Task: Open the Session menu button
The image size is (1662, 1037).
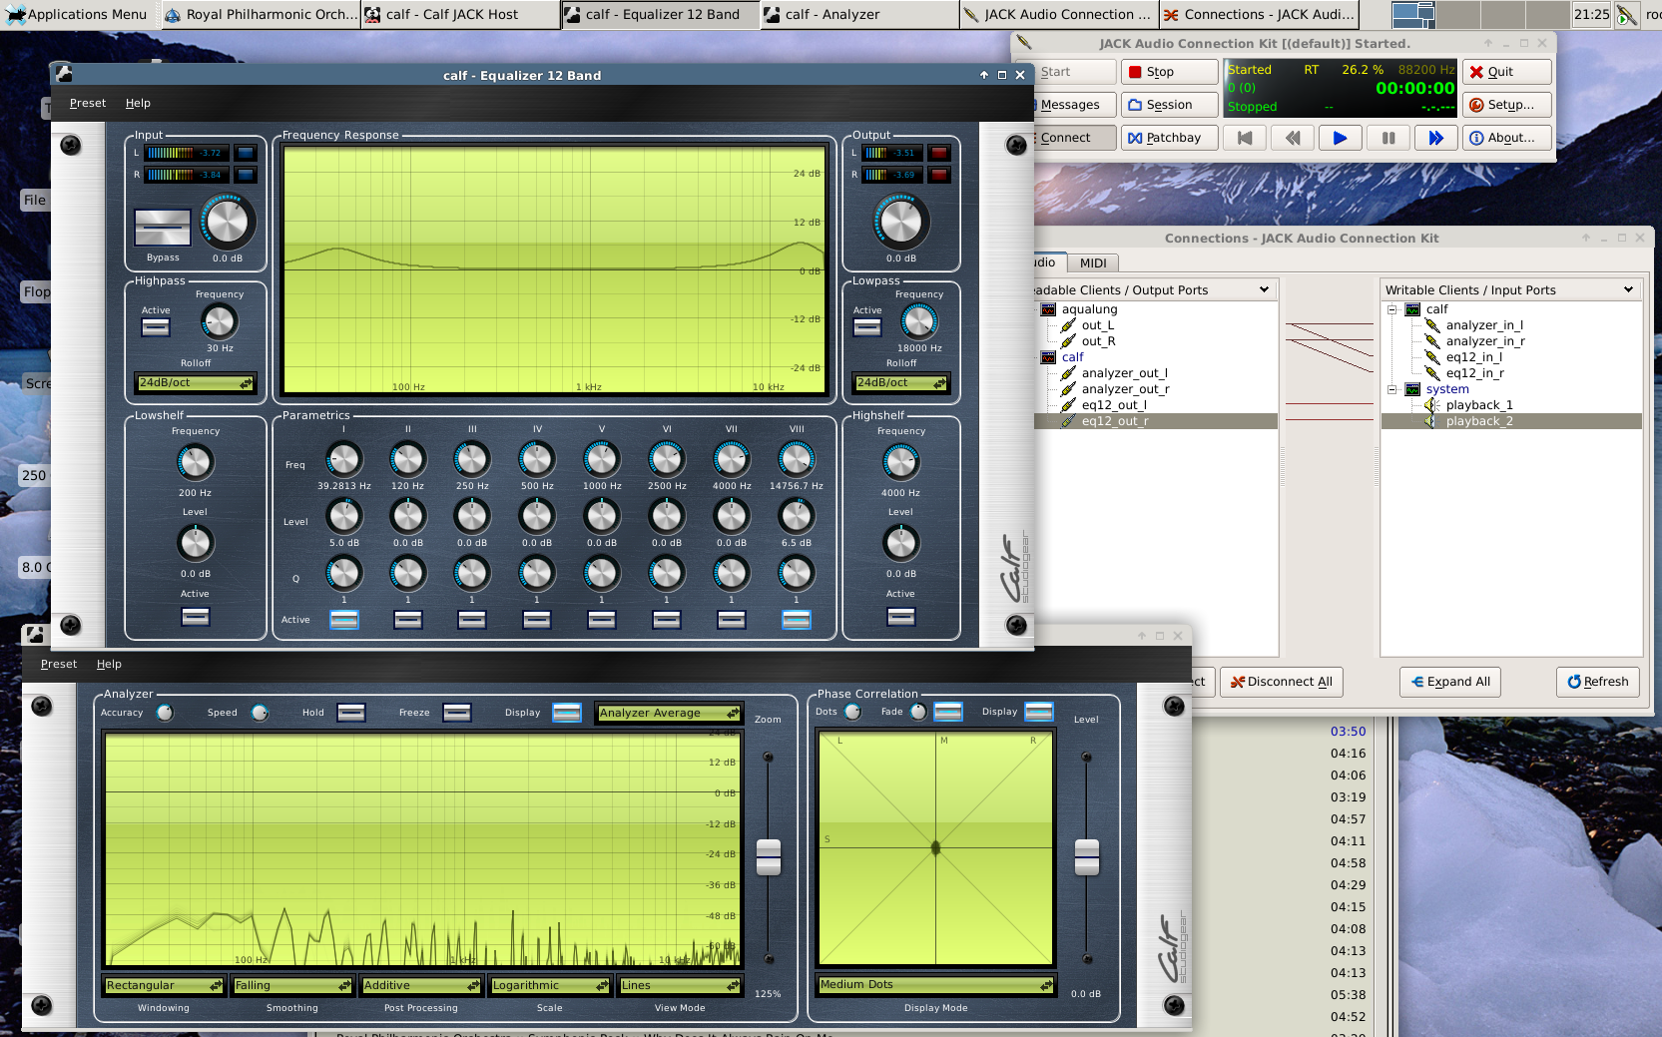Action: pyautogui.click(x=1169, y=105)
